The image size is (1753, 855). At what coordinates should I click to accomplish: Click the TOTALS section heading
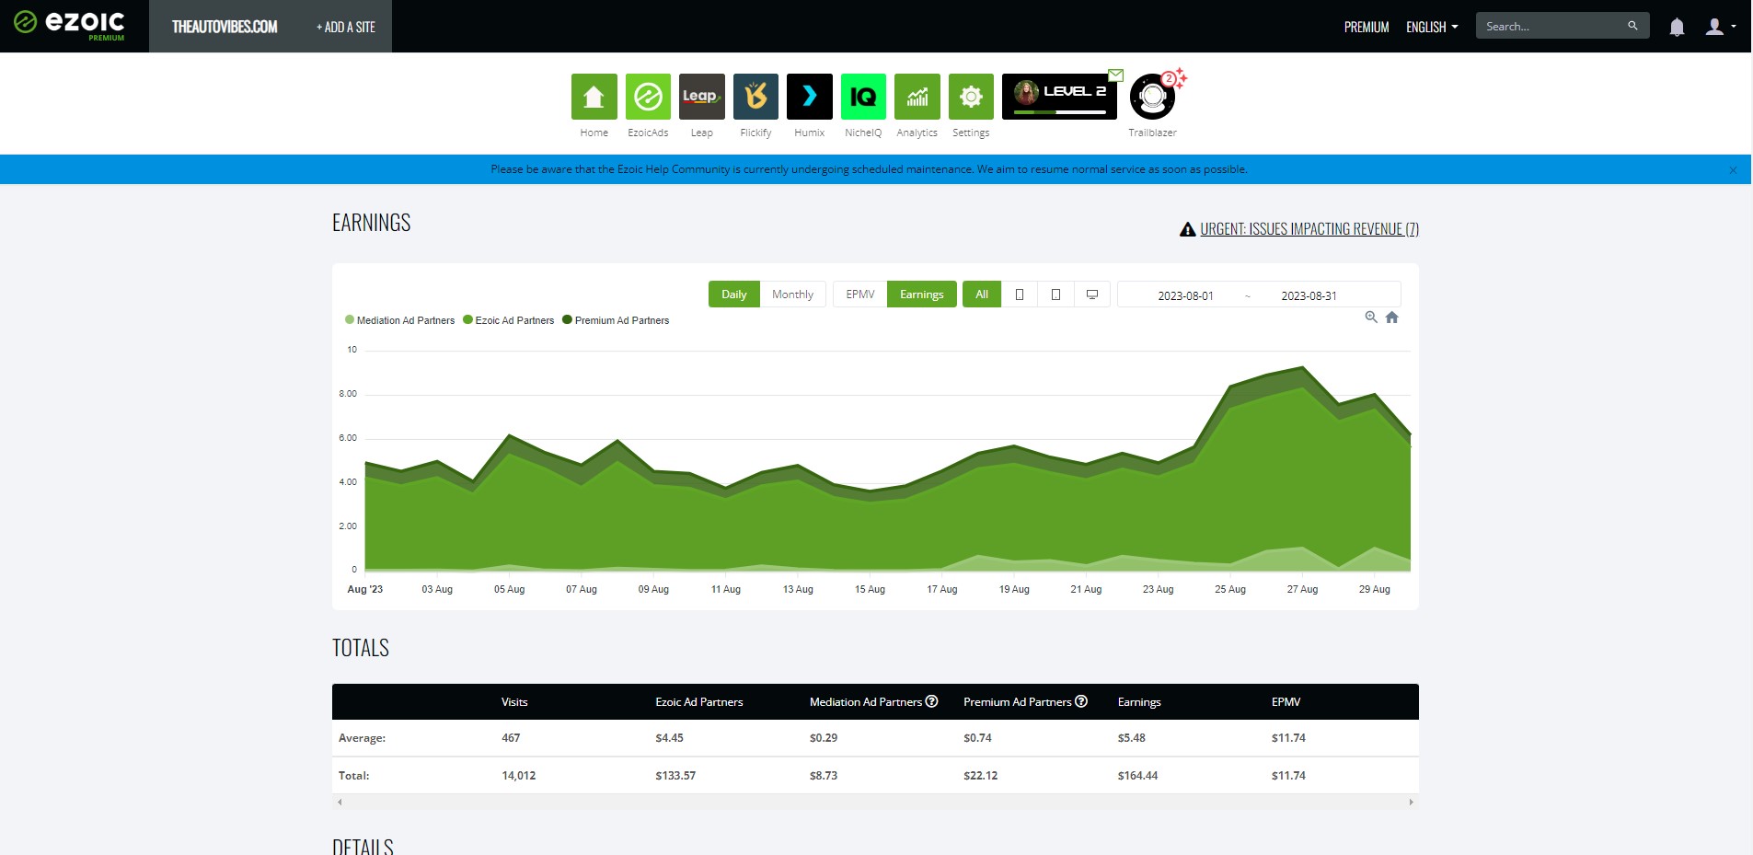tap(361, 648)
